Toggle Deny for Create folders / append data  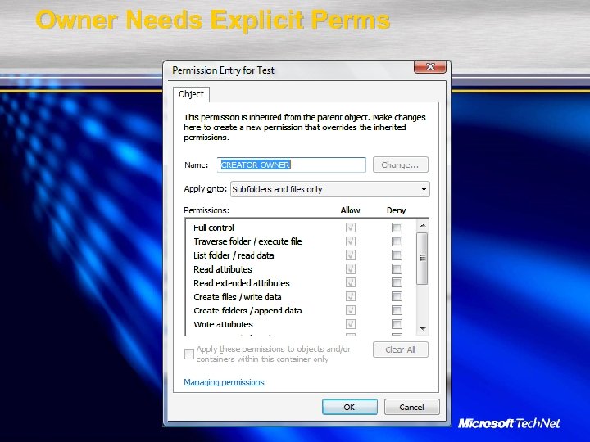tap(397, 310)
